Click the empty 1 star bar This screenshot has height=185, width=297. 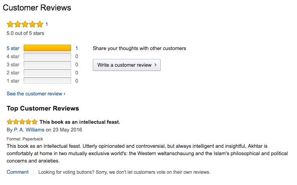point(47,81)
